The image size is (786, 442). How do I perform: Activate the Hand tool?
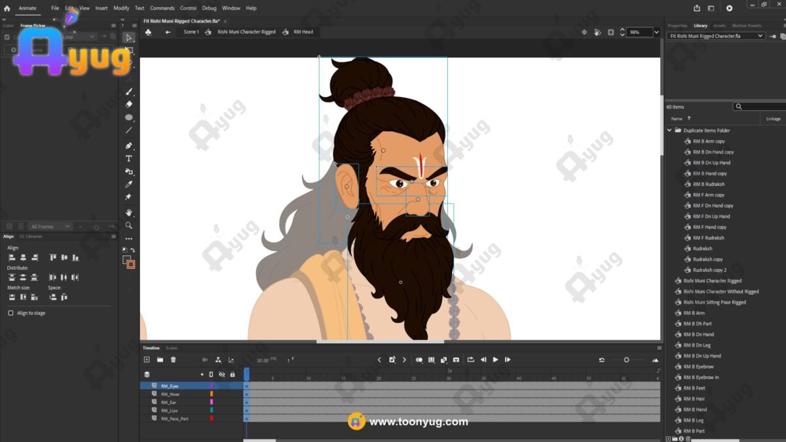(129, 212)
